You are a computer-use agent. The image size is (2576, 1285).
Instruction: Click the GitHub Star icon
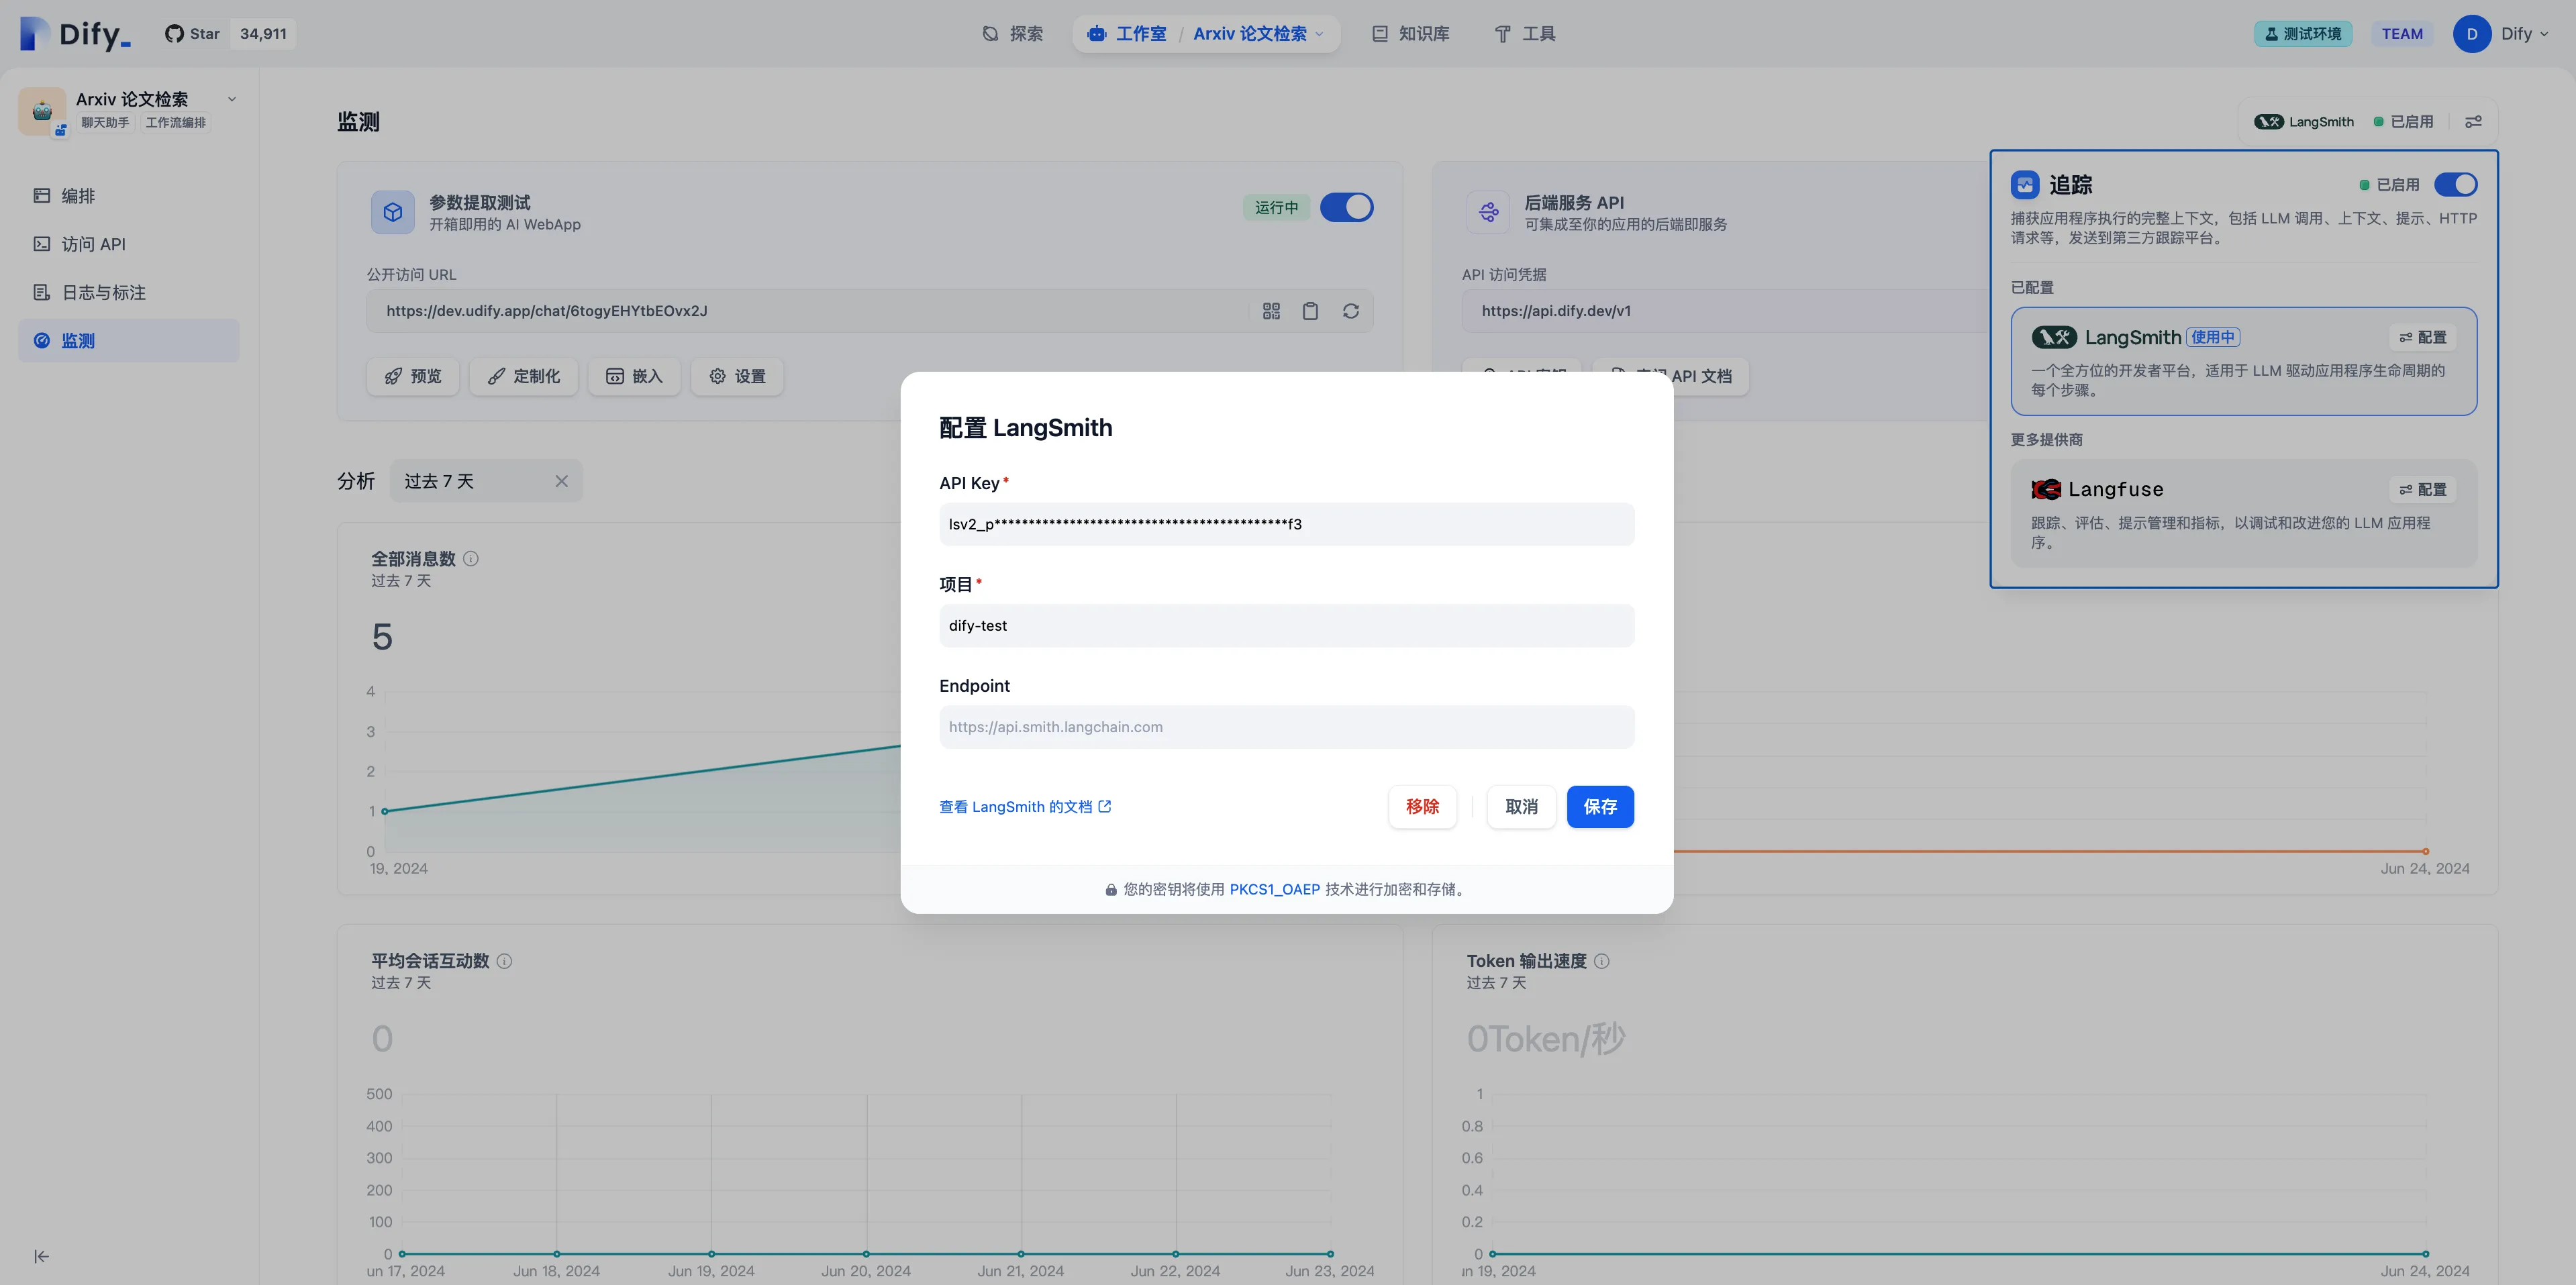174,34
